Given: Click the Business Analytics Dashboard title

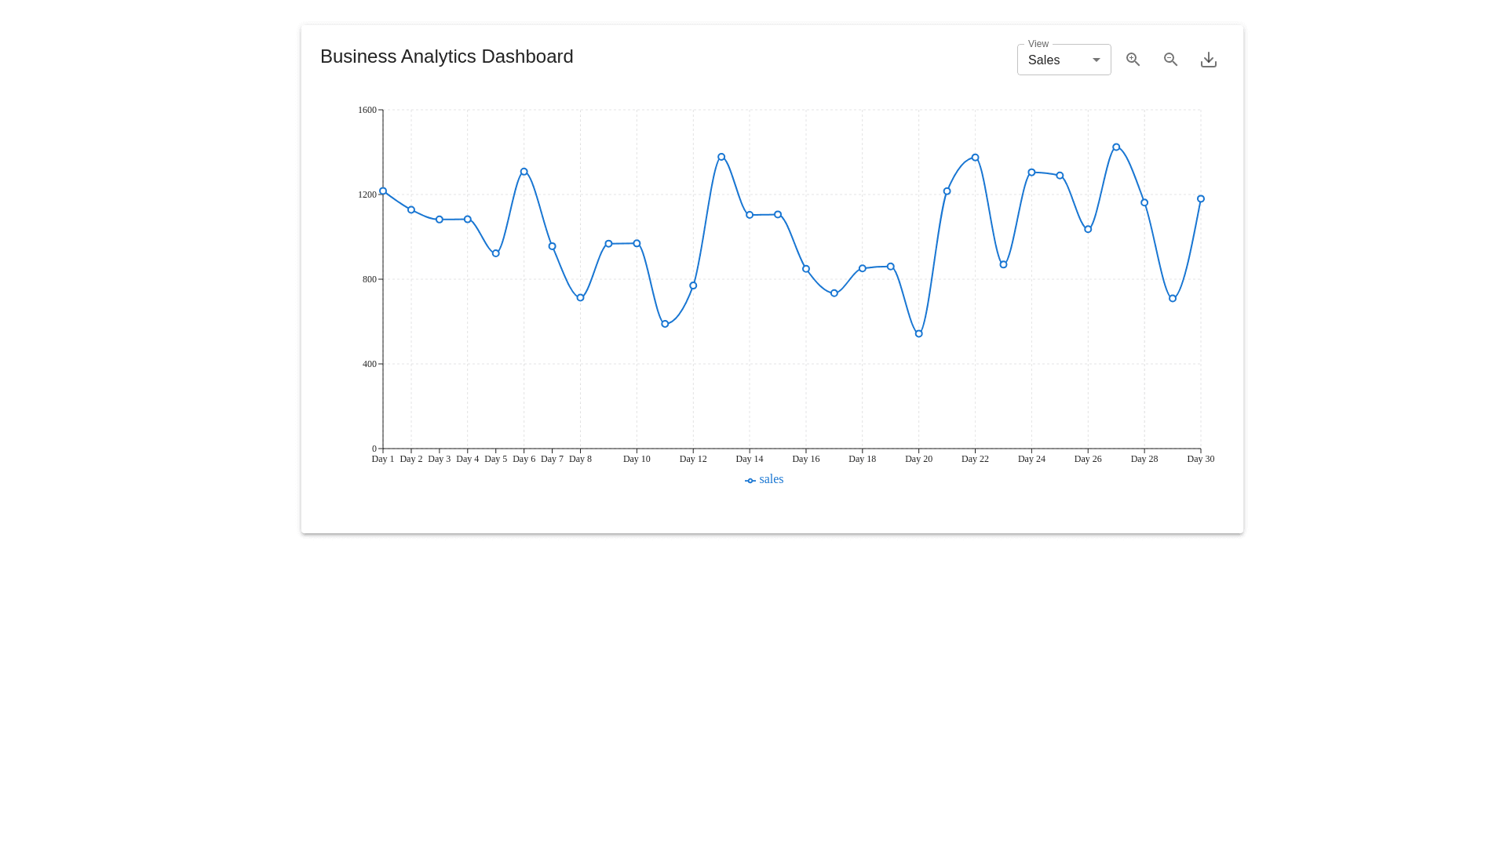Looking at the screenshot, I should pos(447,56).
